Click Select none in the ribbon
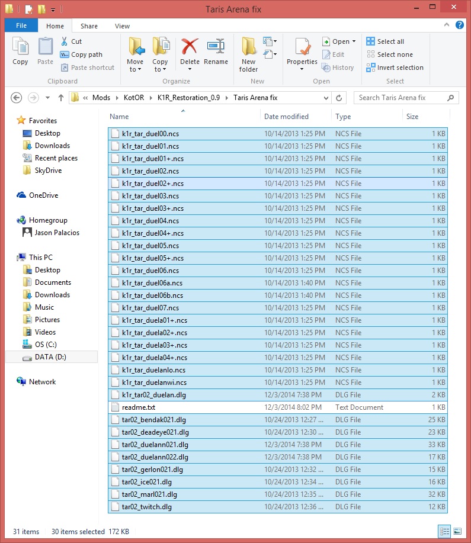This screenshot has width=471, height=543. tap(390, 54)
